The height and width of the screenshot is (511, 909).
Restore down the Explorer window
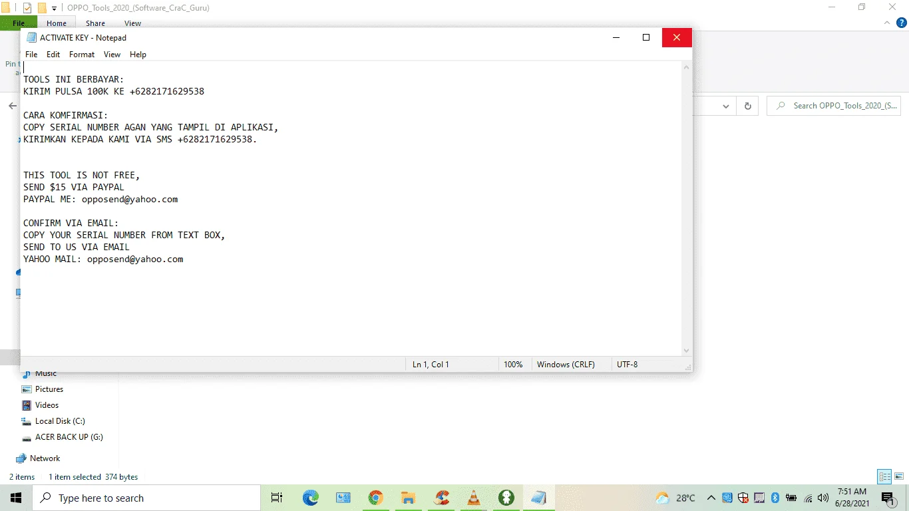click(862, 7)
